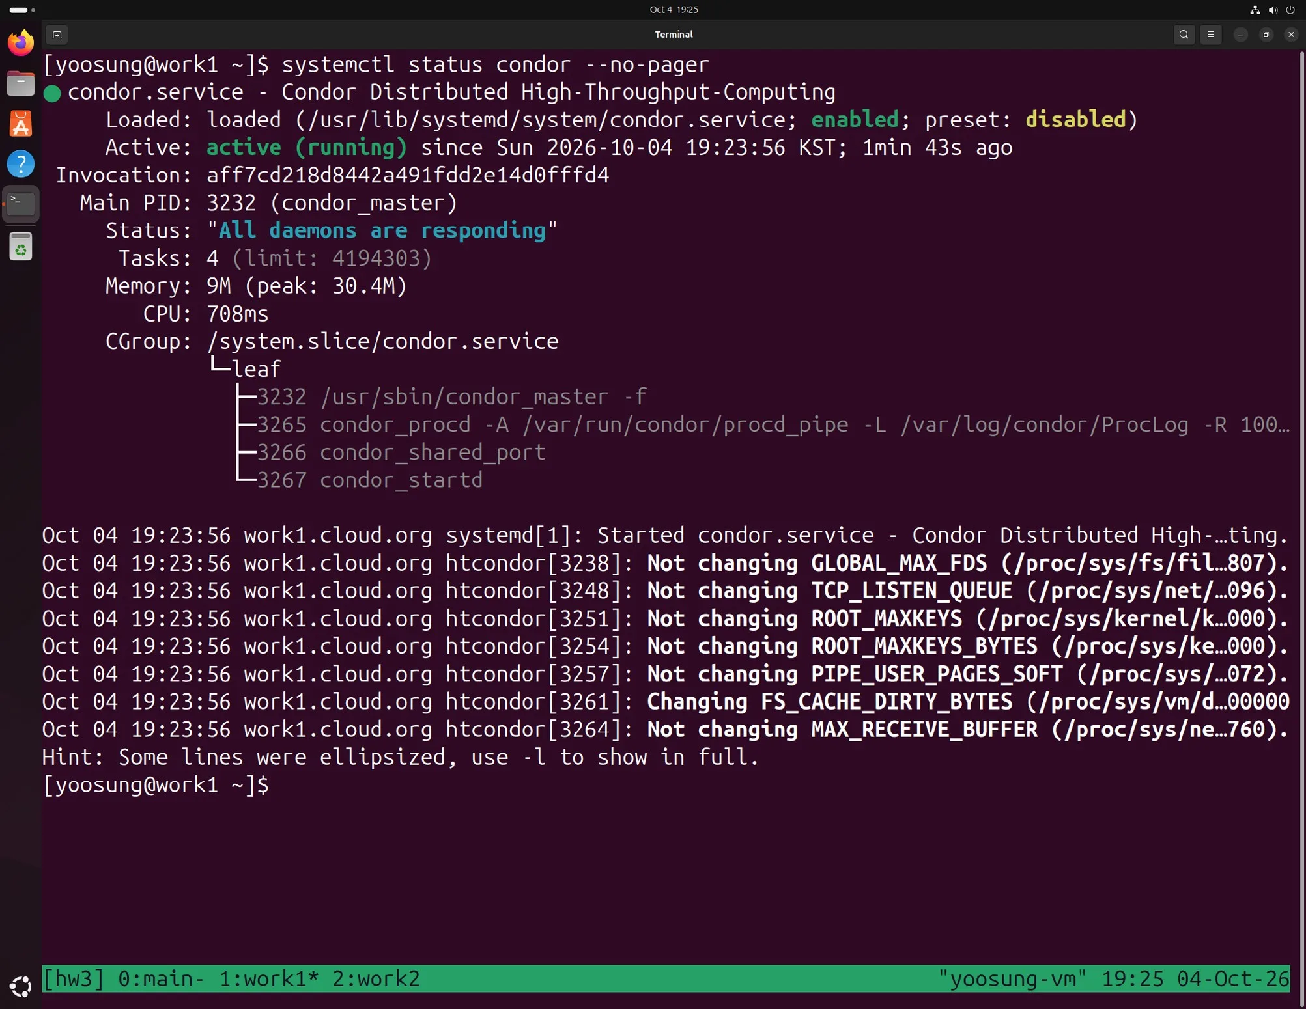
Task: Click the volume icon in top bar
Action: tap(1273, 10)
